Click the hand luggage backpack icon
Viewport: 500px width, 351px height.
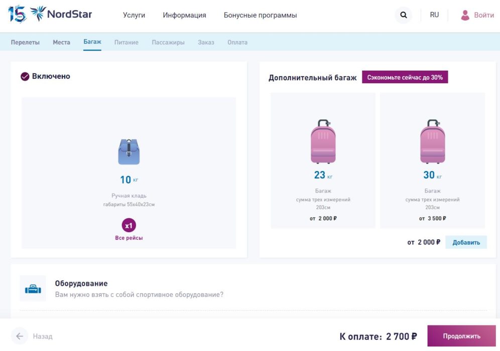pos(129,150)
